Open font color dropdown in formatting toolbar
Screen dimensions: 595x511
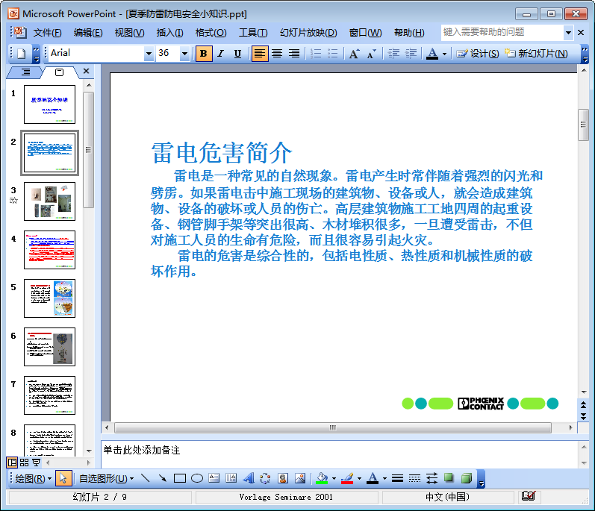[445, 54]
